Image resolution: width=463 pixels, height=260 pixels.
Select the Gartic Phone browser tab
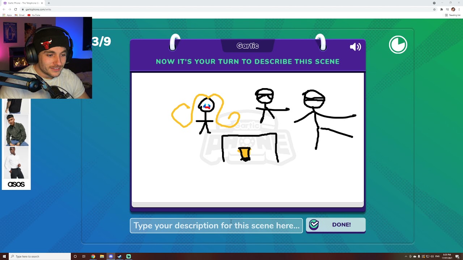[24, 3]
